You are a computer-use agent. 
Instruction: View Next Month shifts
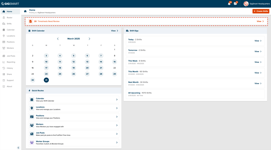click(x=258, y=83)
